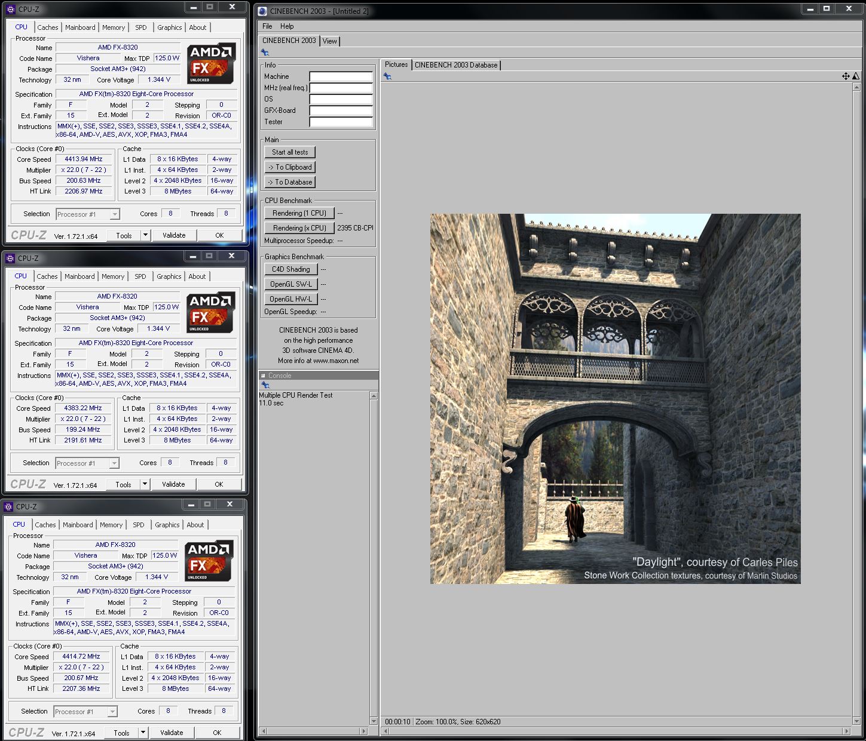Open the Graphics tab in the middle CPU-Z window

pyautogui.click(x=169, y=276)
